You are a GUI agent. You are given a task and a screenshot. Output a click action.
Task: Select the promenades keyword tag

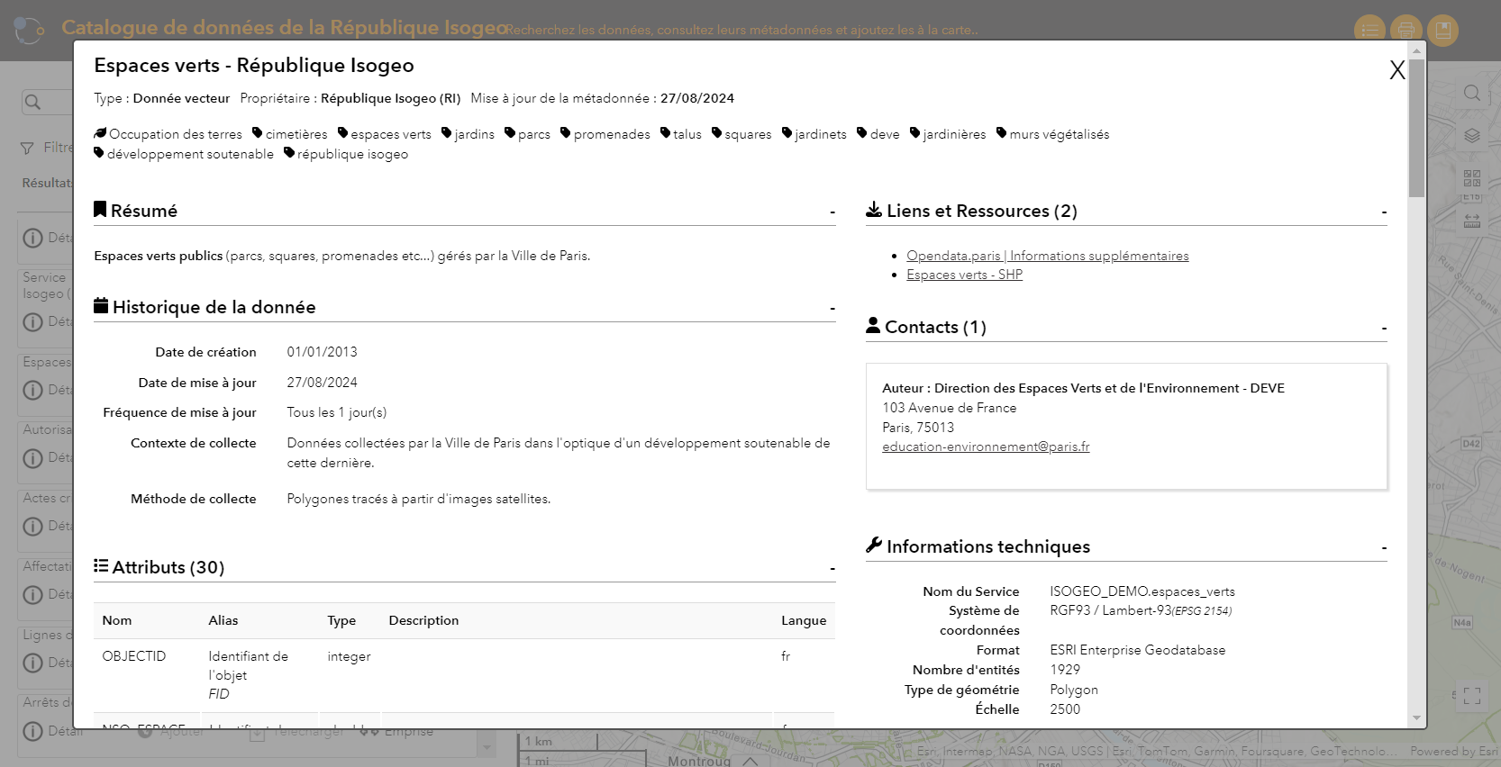point(605,134)
